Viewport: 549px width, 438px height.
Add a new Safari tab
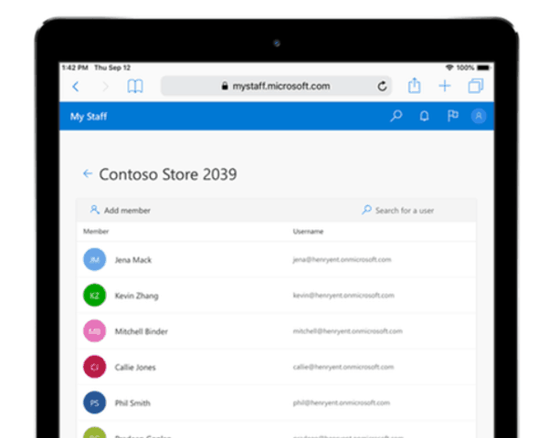tap(445, 86)
